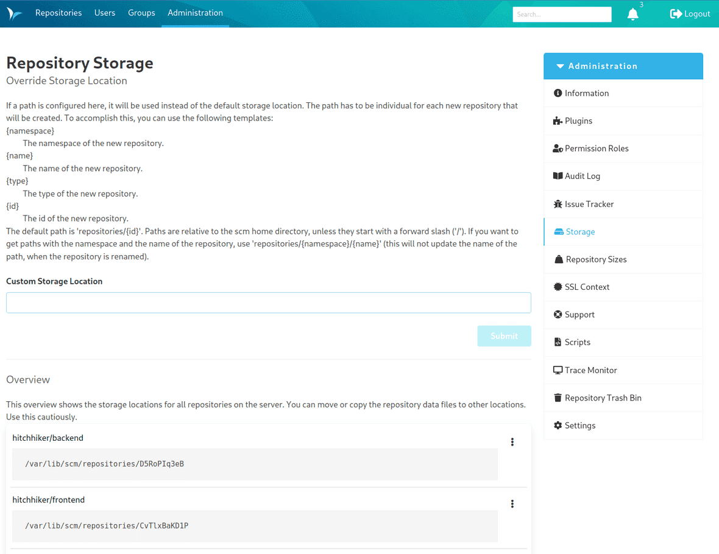Image resolution: width=719 pixels, height=554 pixels.
Task: Select the Scripts icon in the sidebar
Action: (557, 342)
